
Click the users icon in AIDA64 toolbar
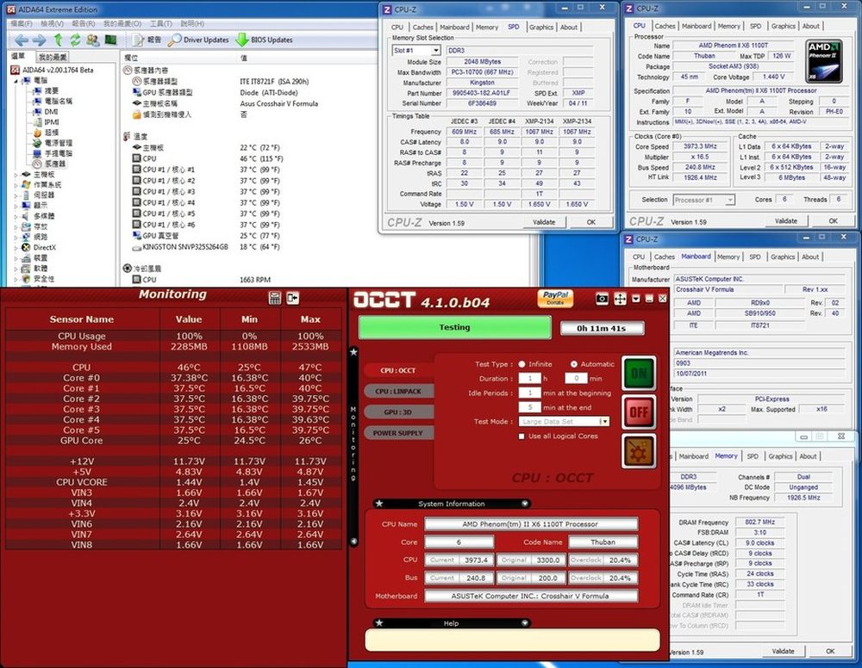pos(93,40)
